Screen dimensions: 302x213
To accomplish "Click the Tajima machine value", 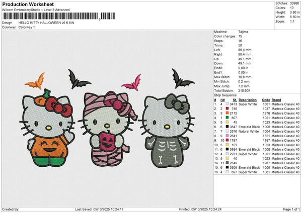I will [243, 32].
